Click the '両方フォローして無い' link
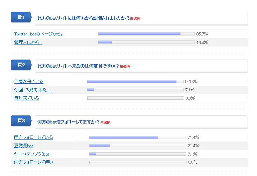The height and width of the screenshot is (176, 257). click(x=34, y=162)
